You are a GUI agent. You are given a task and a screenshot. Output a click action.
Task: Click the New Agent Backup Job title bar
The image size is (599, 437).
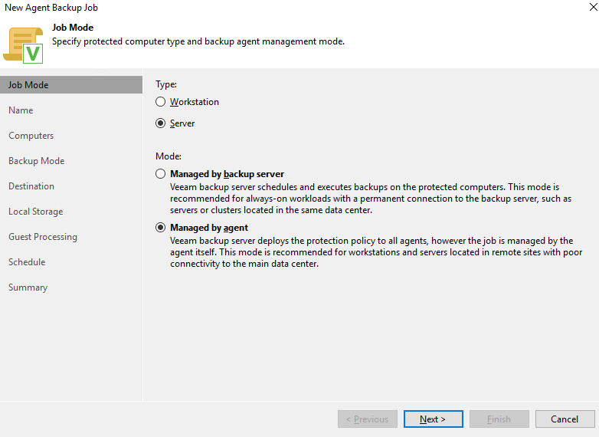pyautogui.click(x=299, y=8)
